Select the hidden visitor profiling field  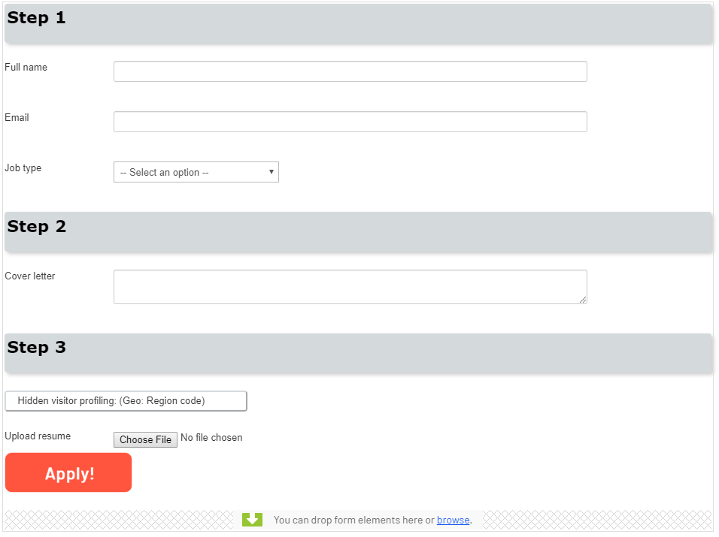[x=126, y=400]
